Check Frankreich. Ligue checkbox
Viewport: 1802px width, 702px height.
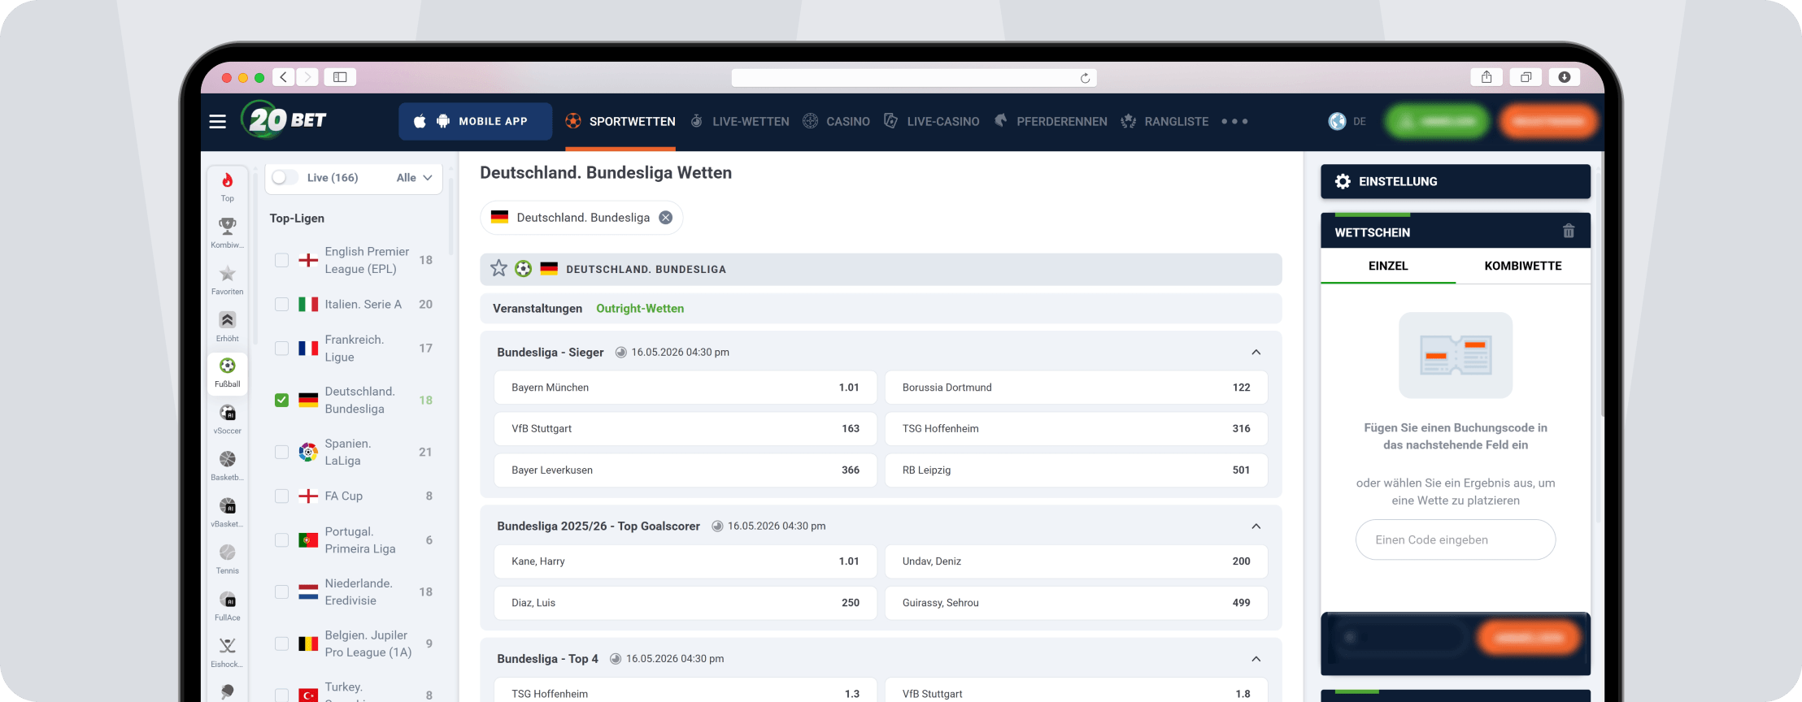(x=281, y=348)
